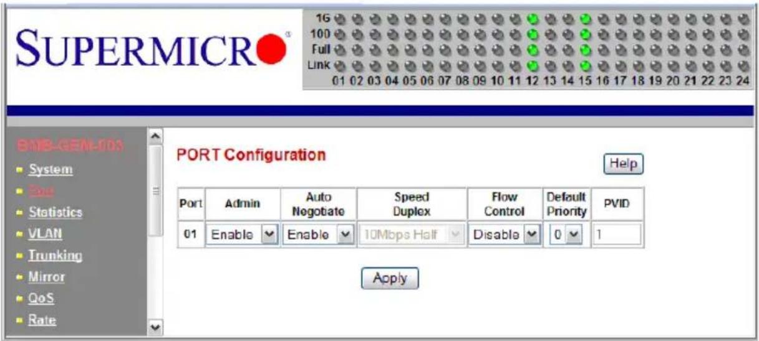759x341 pixels.
Task: Open the VLAN menu link
Action: tap(46, 234)
